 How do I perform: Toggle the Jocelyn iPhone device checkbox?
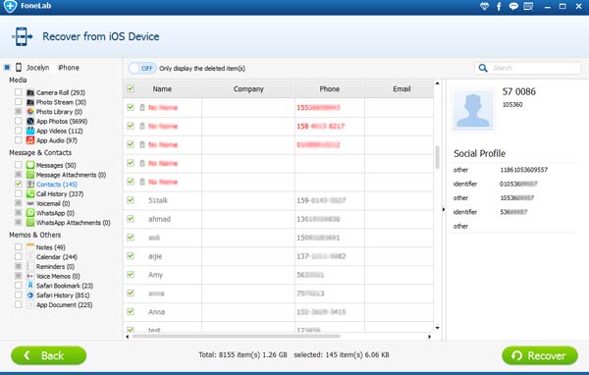[7, 68]
